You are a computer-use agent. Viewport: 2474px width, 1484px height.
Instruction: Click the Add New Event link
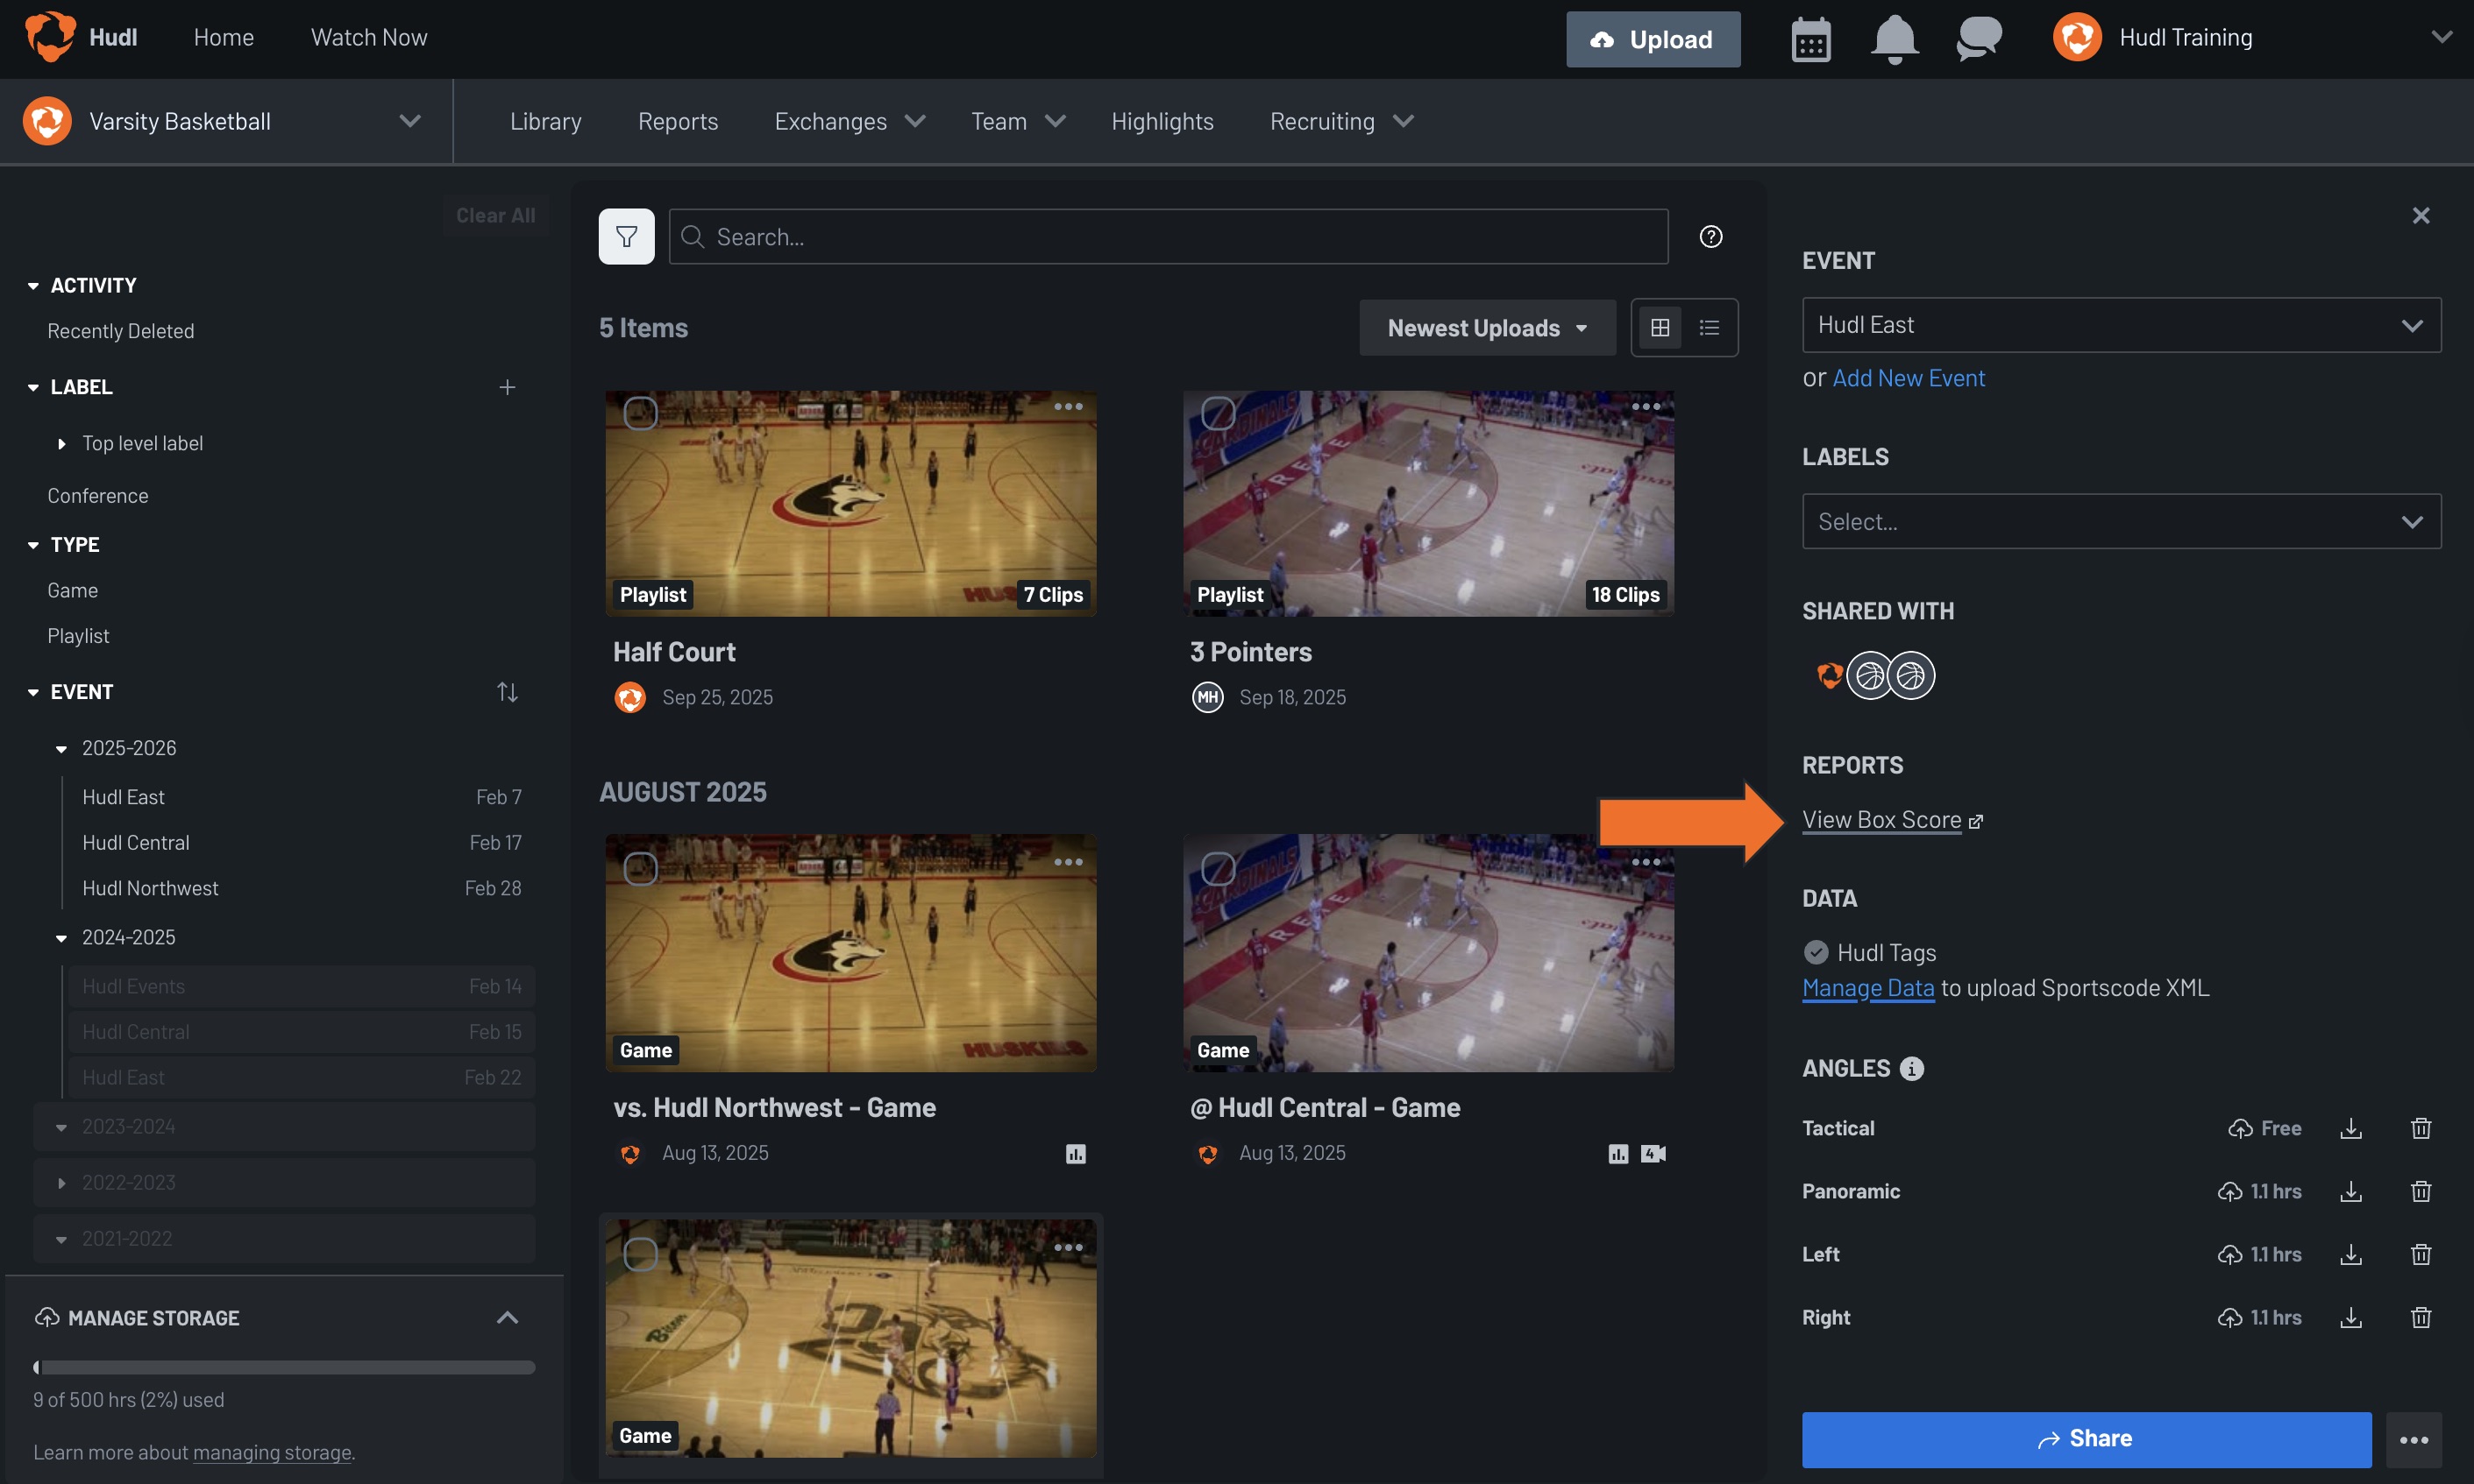tap(1909, 378)
